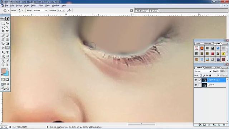
Task: Open the Styles palette flyout menu
Action: [227, 43]
